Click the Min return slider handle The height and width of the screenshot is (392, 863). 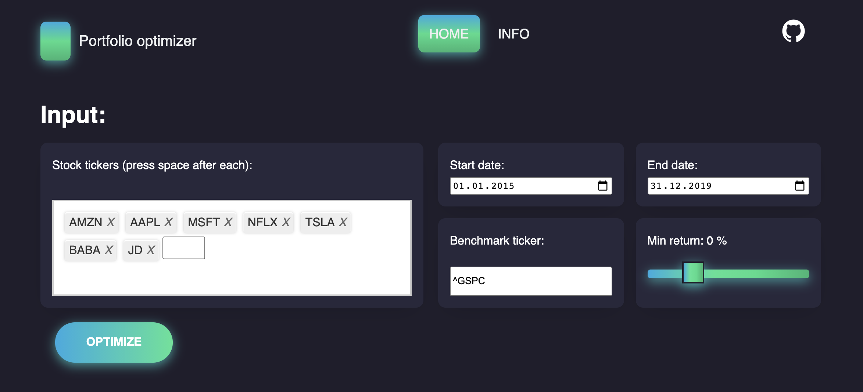[x=693, y=272]
